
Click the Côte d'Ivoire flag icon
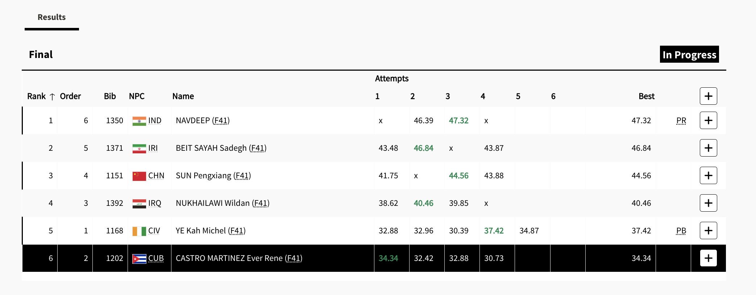(139, 231)
